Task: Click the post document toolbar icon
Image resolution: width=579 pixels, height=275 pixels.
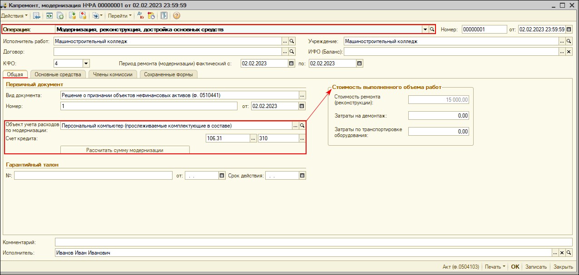Action: coord(72,16)
